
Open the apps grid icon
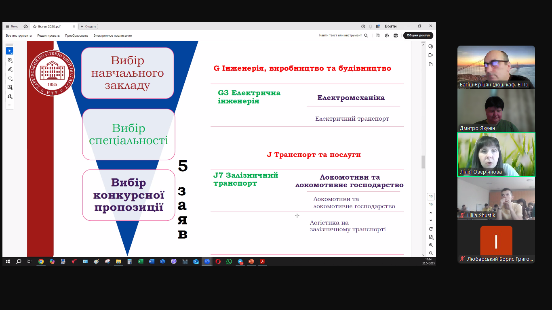click(378, 26)
